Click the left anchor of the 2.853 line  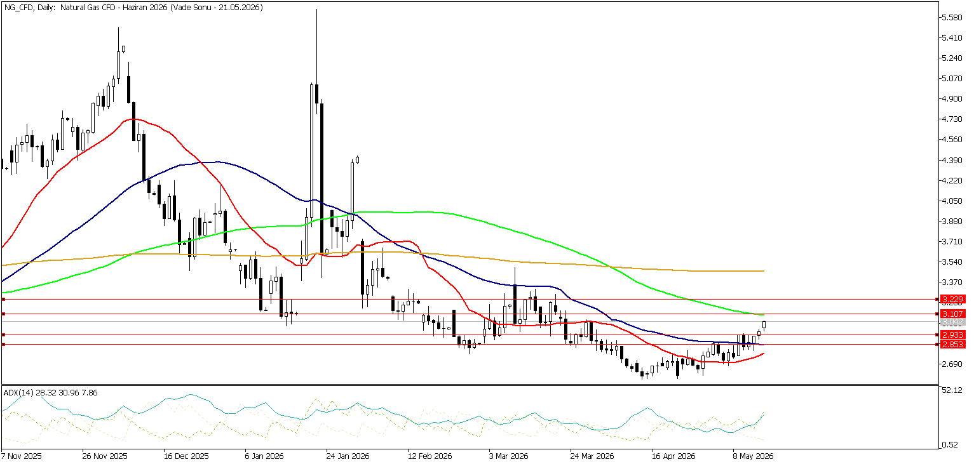coord(3,345)
